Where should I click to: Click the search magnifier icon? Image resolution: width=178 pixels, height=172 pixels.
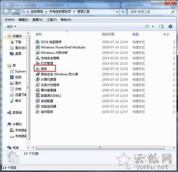(173, 12)
